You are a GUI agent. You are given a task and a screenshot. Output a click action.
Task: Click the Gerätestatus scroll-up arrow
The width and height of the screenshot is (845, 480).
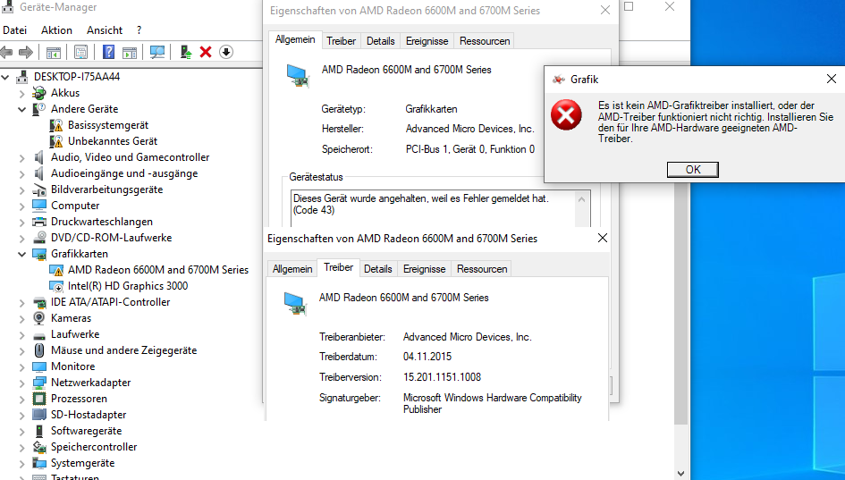click(x=581, y=200)
